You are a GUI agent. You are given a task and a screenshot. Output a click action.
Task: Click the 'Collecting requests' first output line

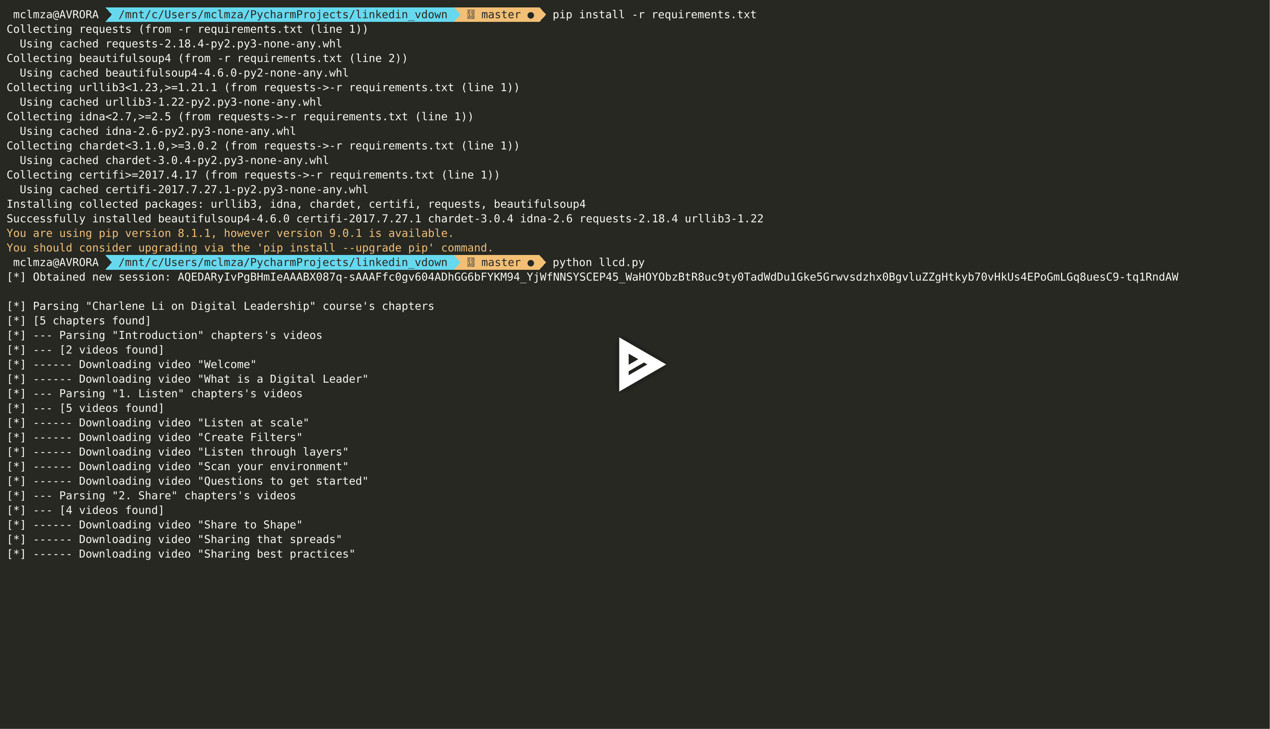(187, 29)
